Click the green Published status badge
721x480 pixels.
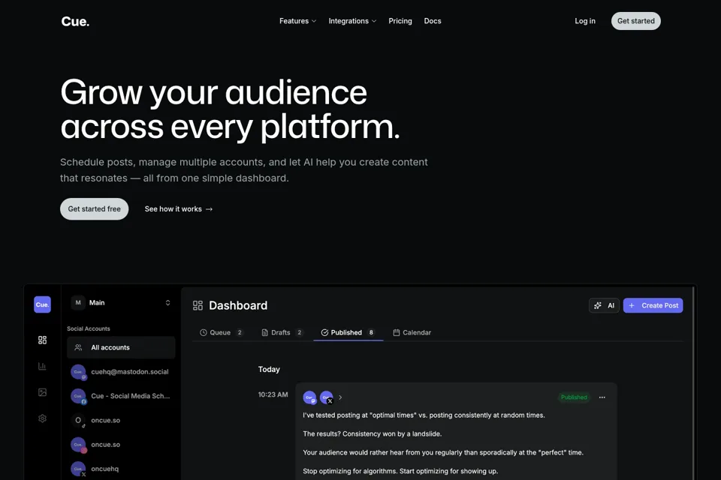(x=574, y=397)
